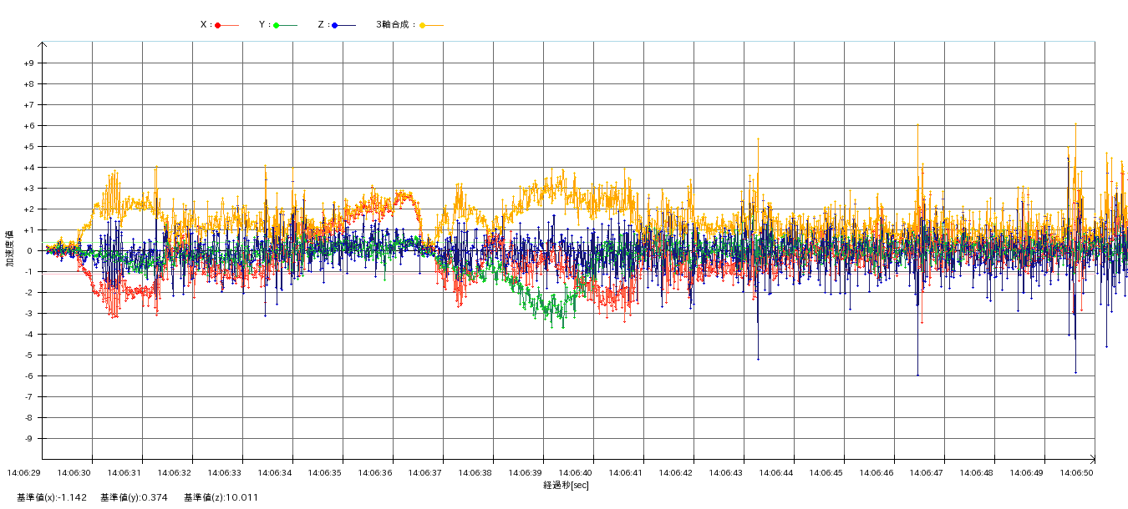Click the 経過秒[sec] horizontal axis title
Screen dimensions: 1128x509
tap(566, 485)
